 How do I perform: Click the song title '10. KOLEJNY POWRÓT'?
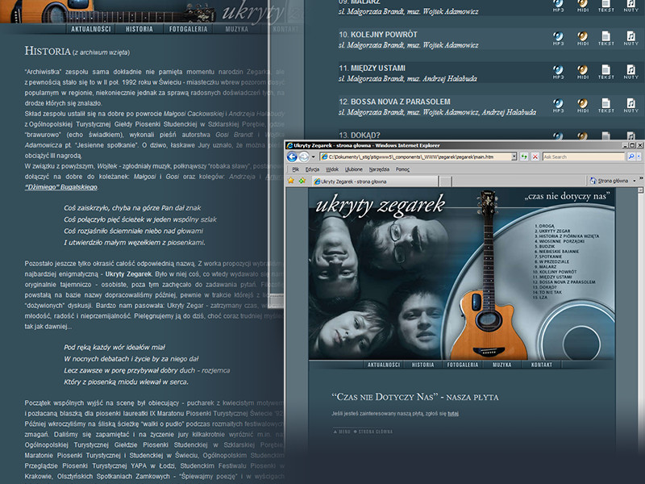(x=378, y=35)
